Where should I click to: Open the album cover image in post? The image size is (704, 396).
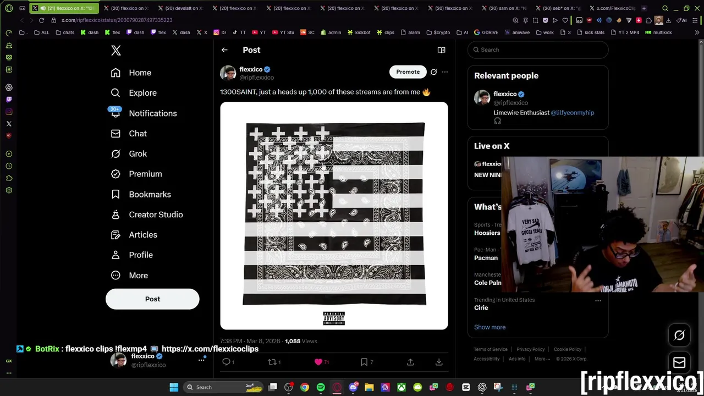(x=334, y=216)
